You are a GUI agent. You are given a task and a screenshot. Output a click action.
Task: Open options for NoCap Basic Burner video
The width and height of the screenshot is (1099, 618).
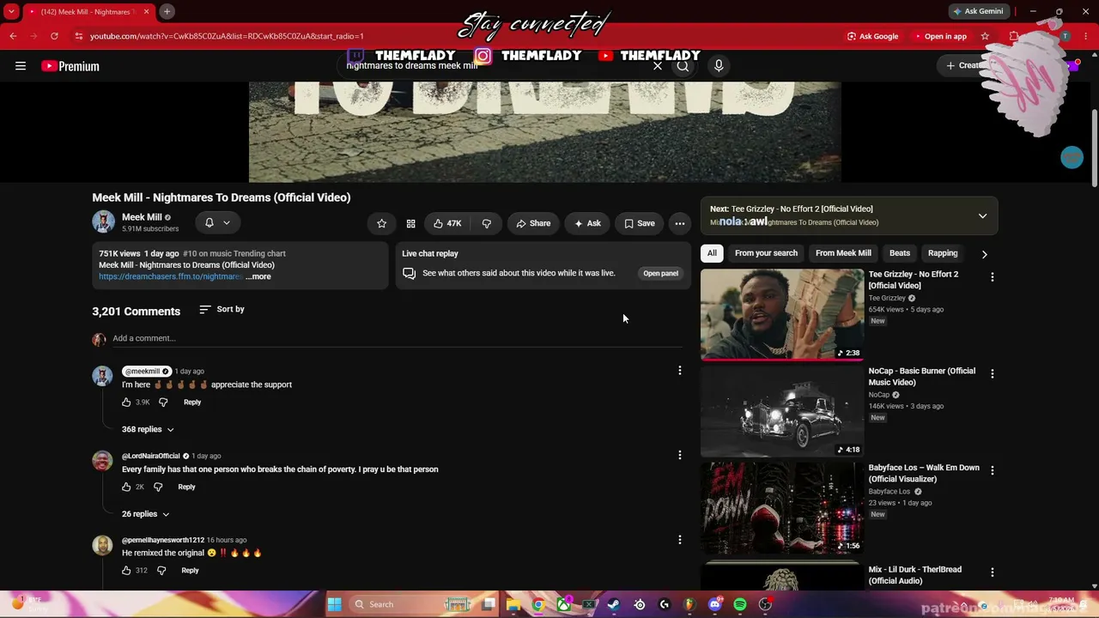point(993,374)
